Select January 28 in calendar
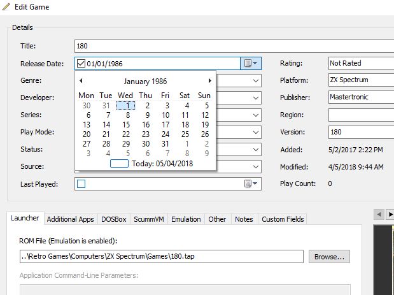The width and height of the screenshot is (394, 295). coord(106,144)
